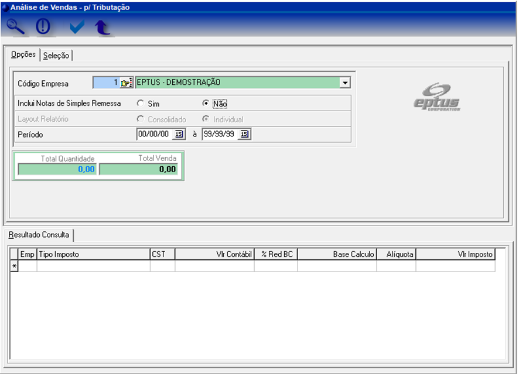This screenshot has height=374, width=519.
Task: Click the period start date field
Action: (155, 135)
